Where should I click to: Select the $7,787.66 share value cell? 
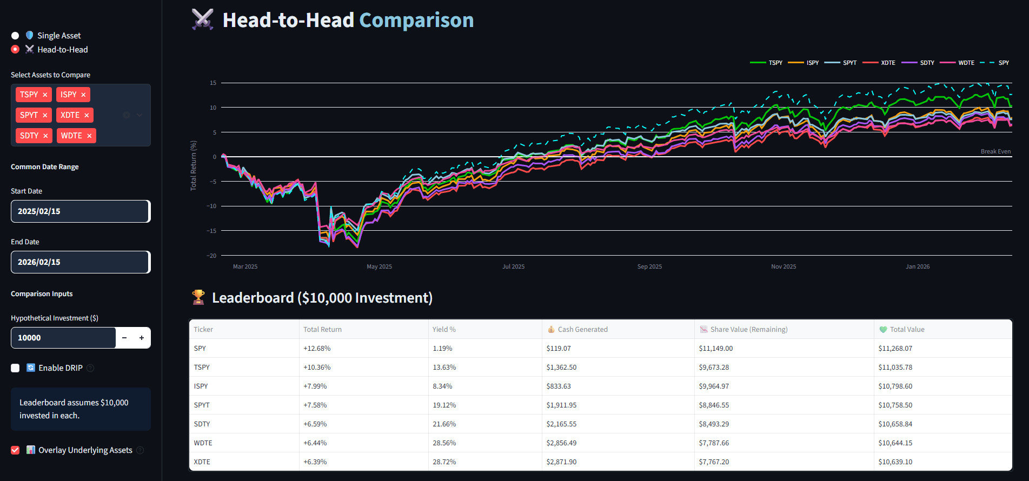coord(784,443)
